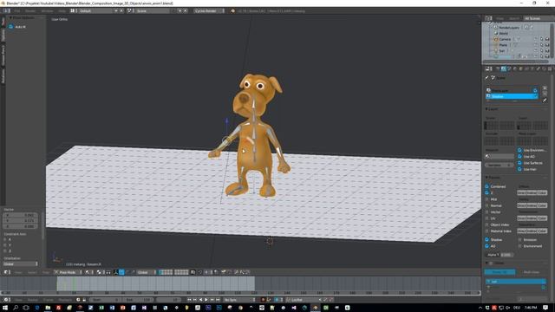Open the Window menu
Screen dimensions: 555x312
[47, 11]
